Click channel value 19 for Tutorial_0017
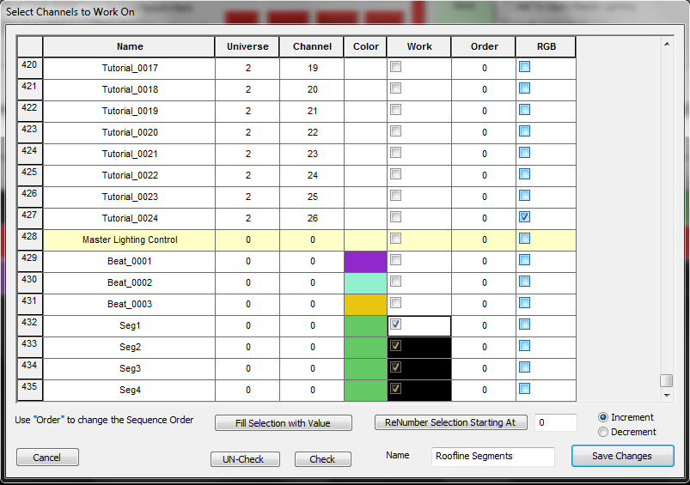Image resolution: width=690 pixels, height=485 pixels. click(x=312, y=68)
